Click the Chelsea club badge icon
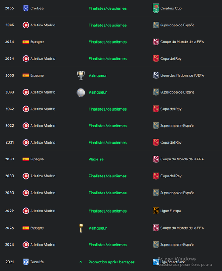This screenshot has width=222, height=271. point(26,8)
